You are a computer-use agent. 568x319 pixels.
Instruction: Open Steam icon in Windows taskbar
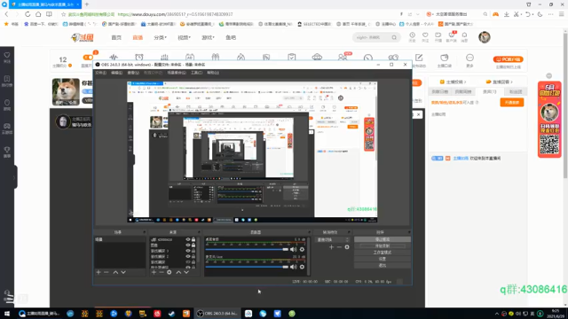coord(171,314)
